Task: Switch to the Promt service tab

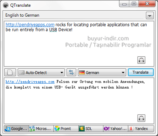Action: click(66, 129)
